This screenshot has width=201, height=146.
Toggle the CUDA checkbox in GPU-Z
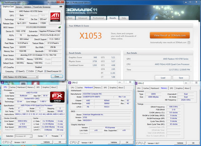pos(27,71)
